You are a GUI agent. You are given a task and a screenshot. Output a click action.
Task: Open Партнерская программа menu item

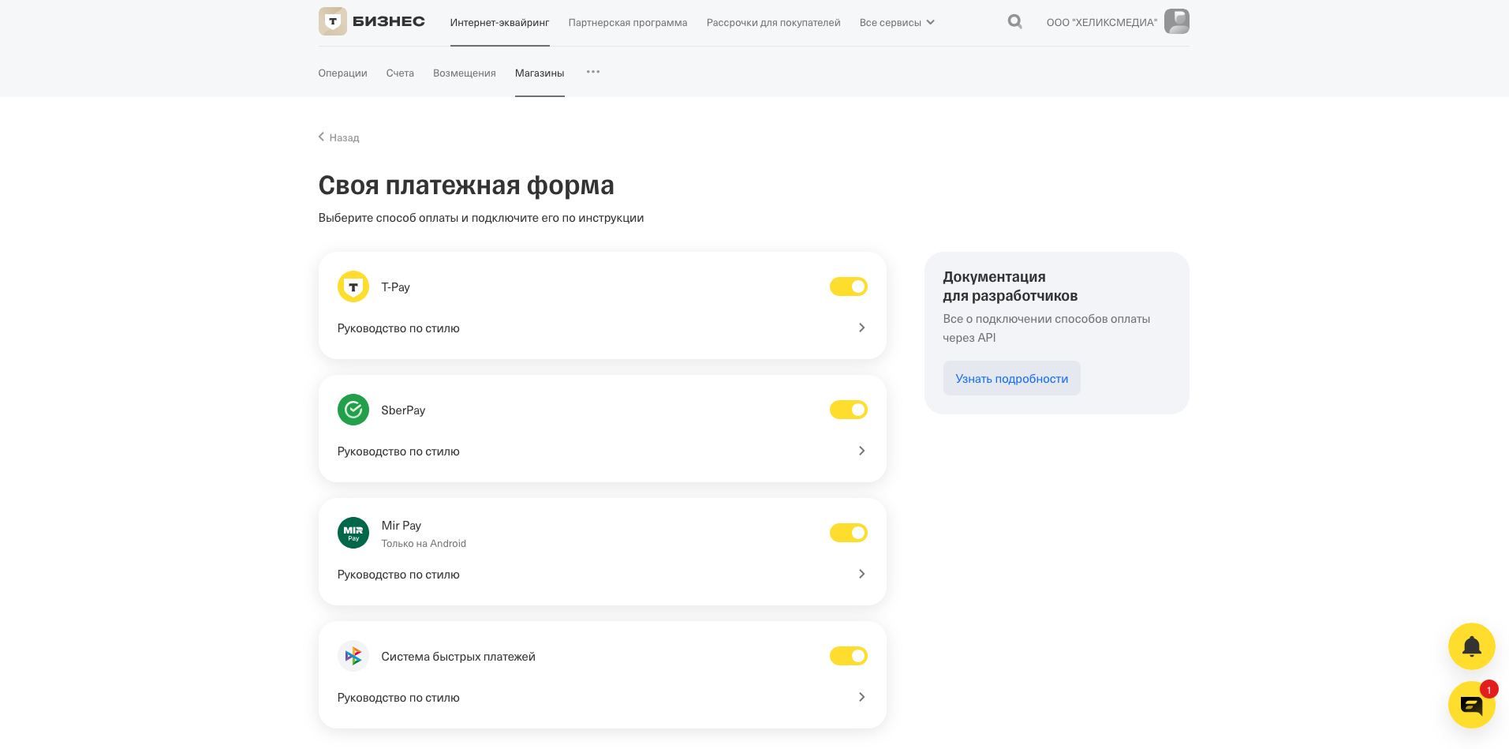(627, 23)
